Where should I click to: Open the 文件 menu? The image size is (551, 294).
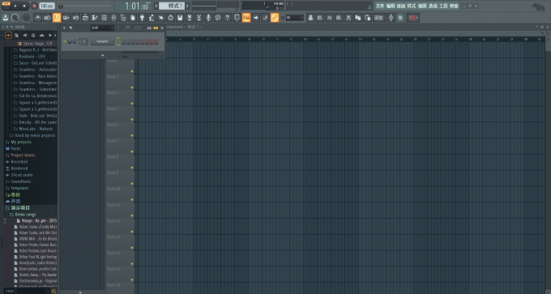(x=380, y=6)
